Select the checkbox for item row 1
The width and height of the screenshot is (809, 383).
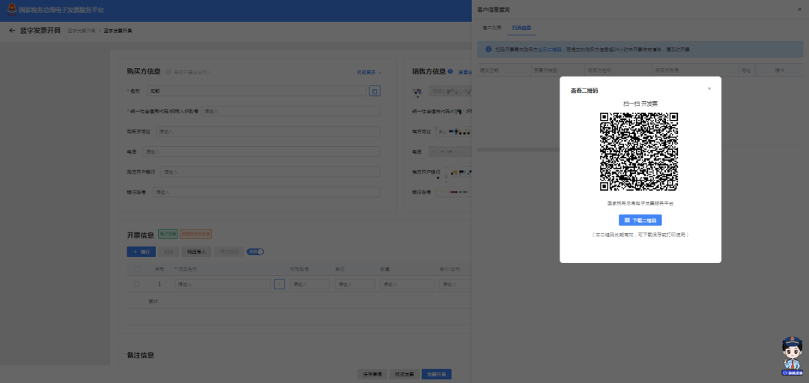136,285
